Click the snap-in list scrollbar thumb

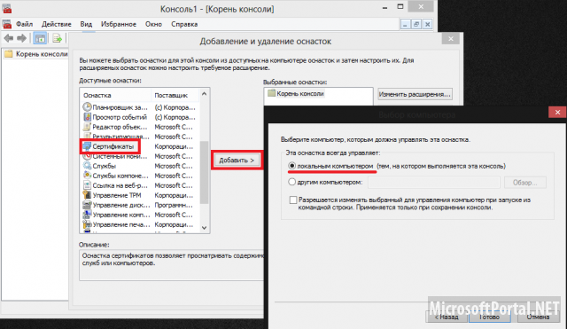pos(204,172)
